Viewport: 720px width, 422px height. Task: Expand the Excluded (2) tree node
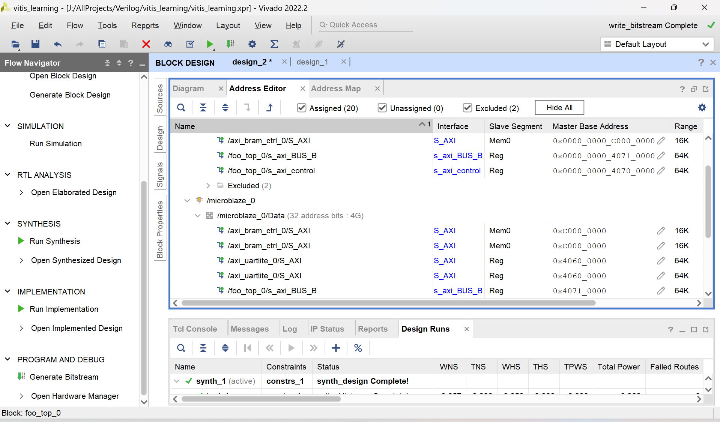[208, 186]
